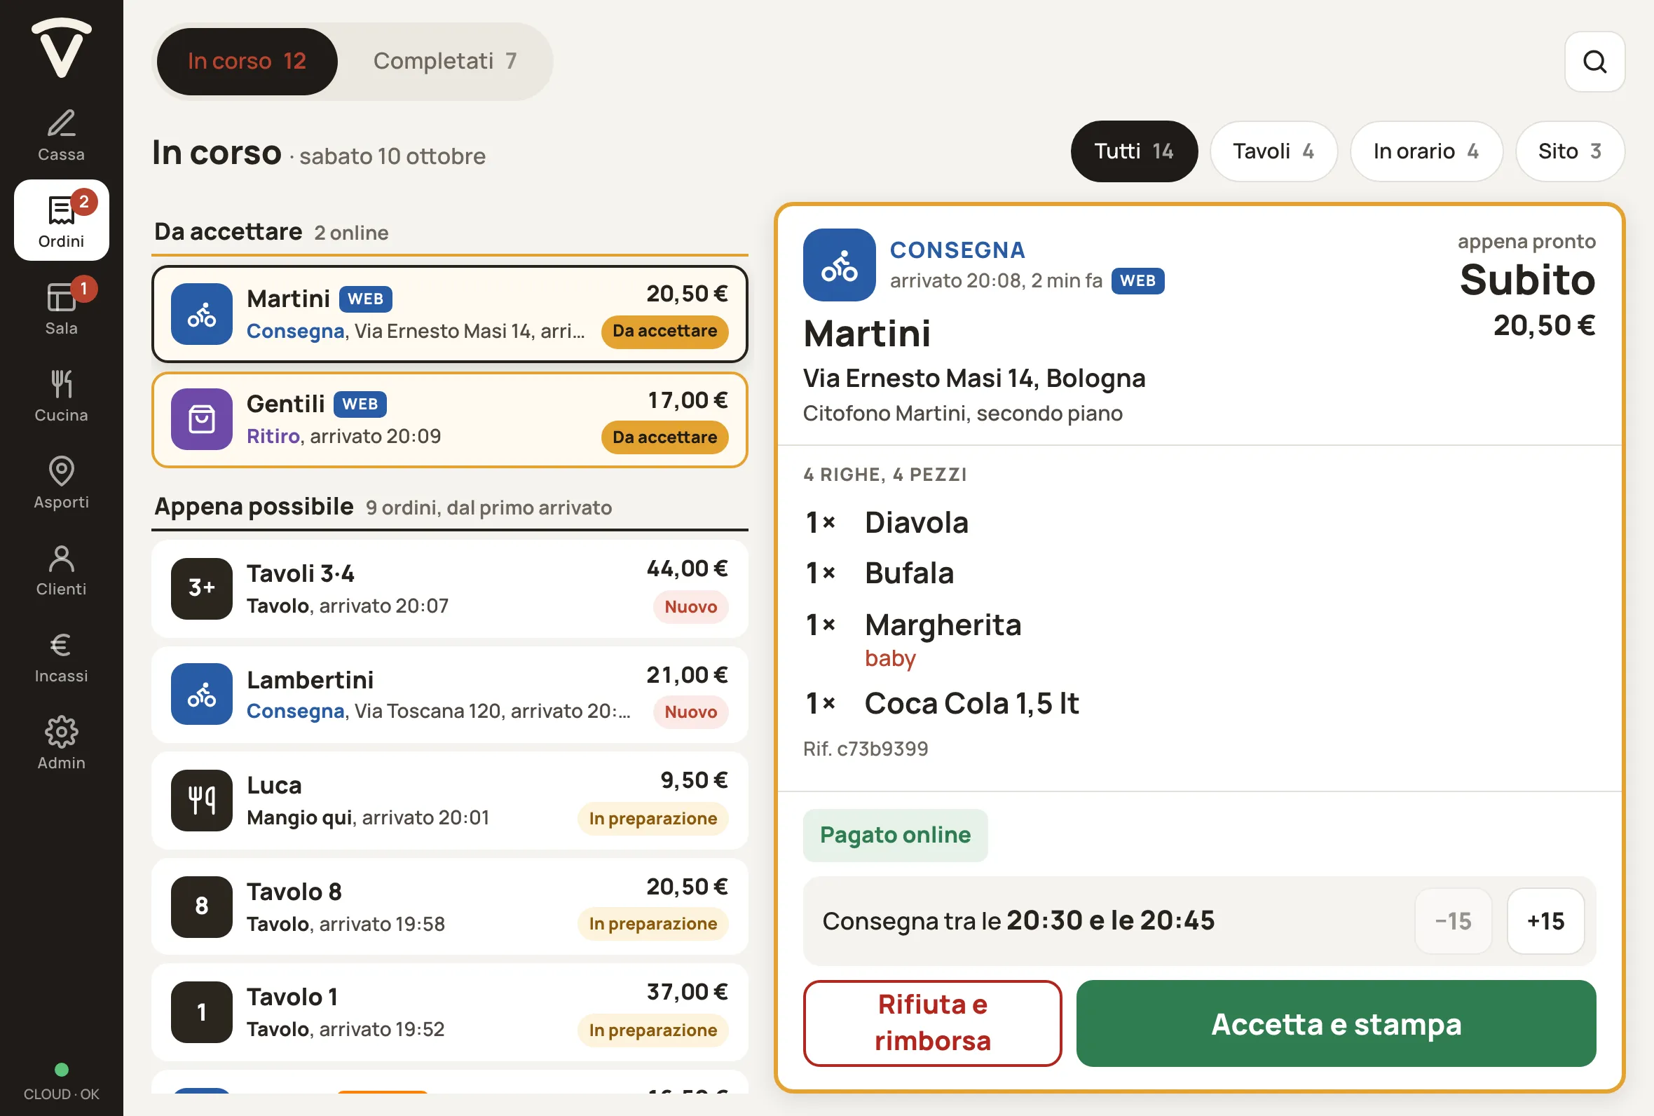Open the Incassi payments section

click(61, 655)
